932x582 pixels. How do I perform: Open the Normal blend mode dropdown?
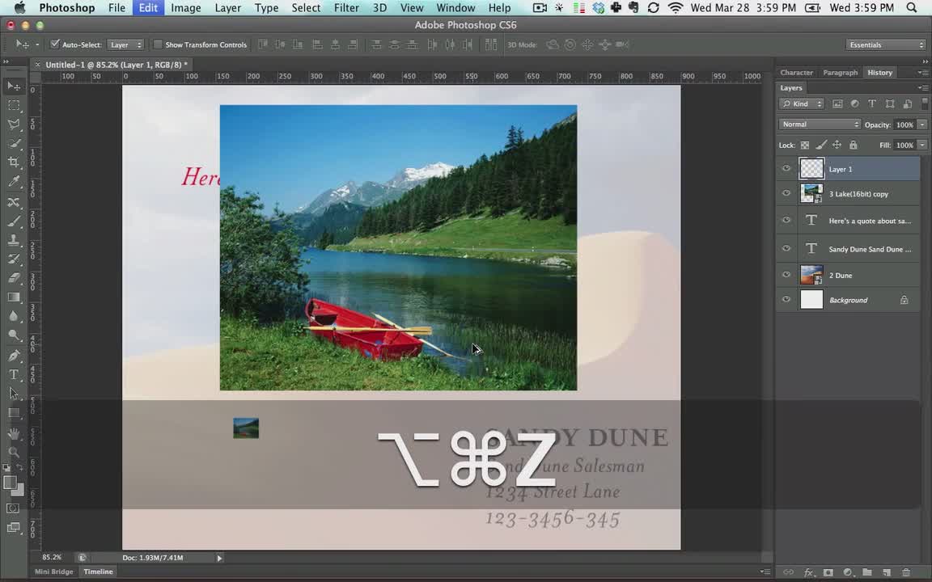point(819,124)
